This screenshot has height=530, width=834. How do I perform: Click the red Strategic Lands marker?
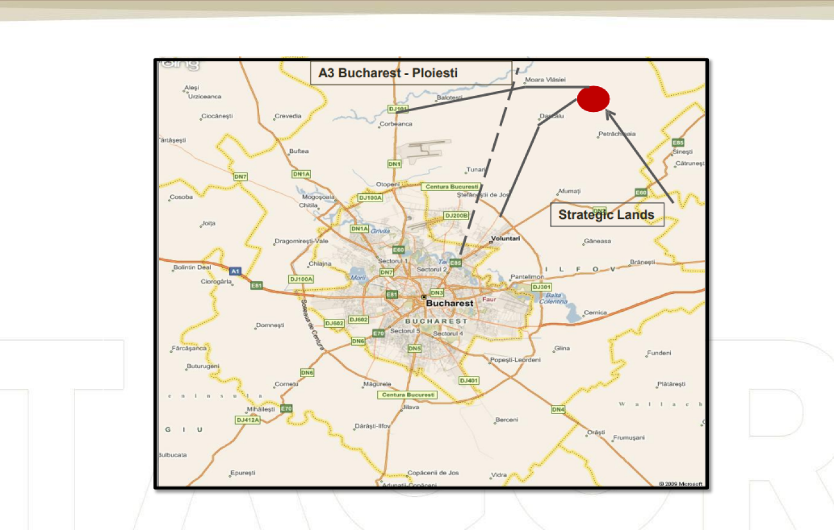tap(593, 99)
